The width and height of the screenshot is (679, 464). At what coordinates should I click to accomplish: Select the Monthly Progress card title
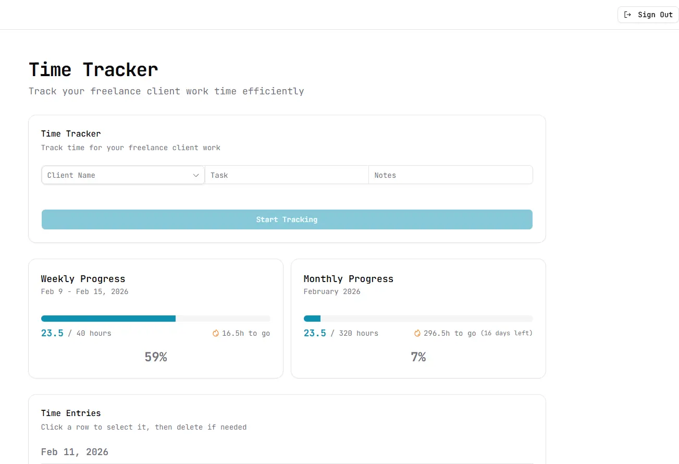tap(348, 279)
